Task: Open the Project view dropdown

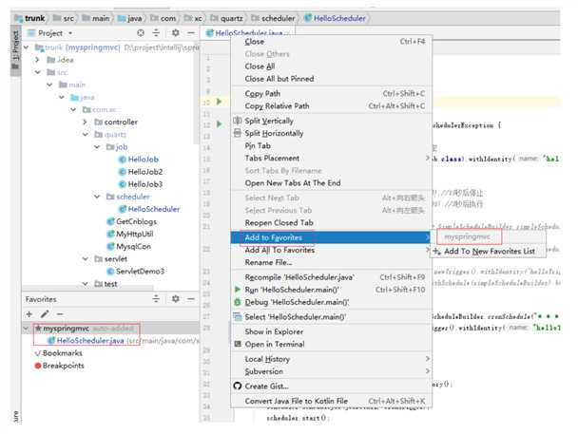Action: click(x=70, y=33)
